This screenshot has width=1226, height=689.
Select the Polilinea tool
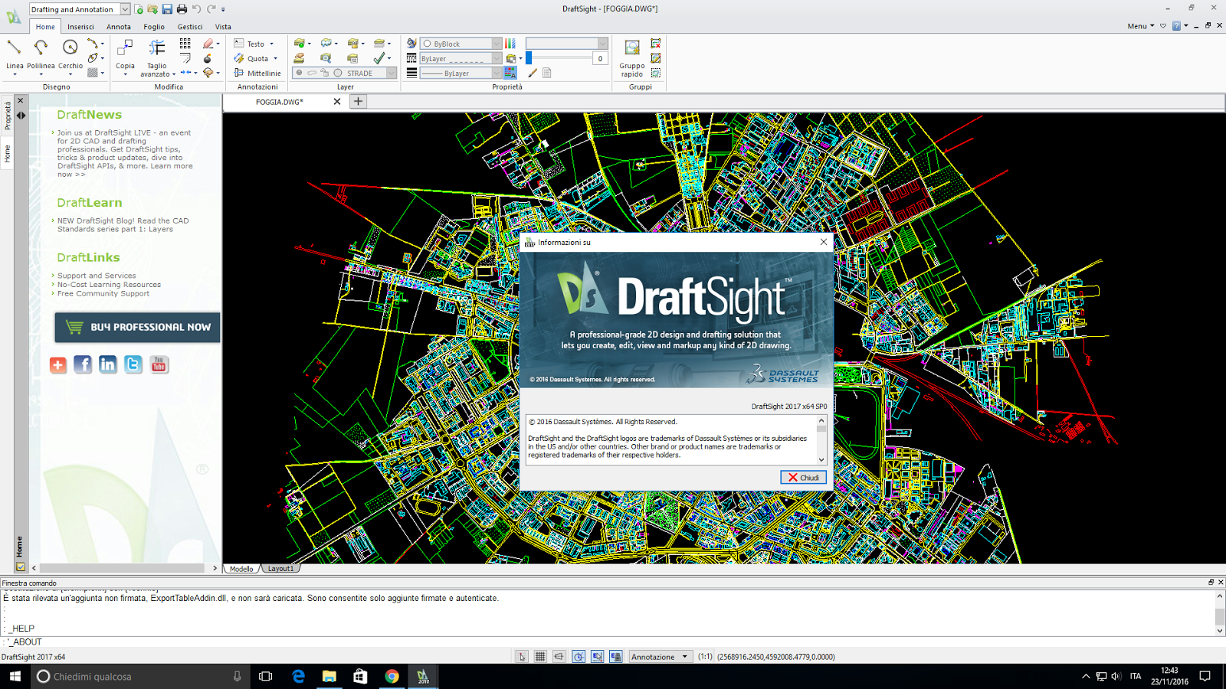coord(41,48)
